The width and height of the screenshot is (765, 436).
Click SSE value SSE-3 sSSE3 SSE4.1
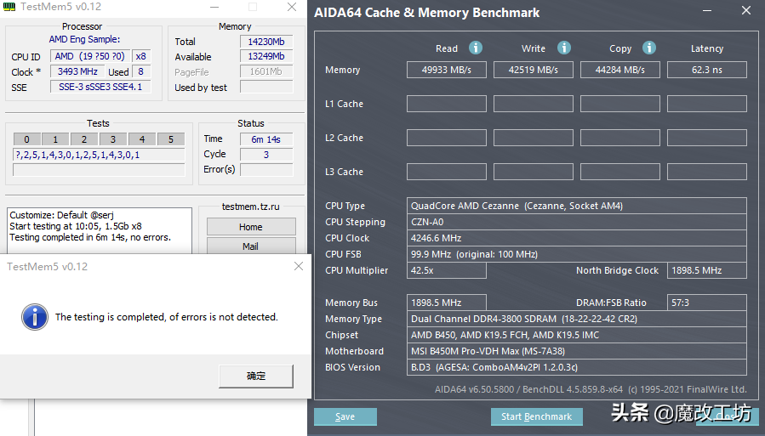100,87
